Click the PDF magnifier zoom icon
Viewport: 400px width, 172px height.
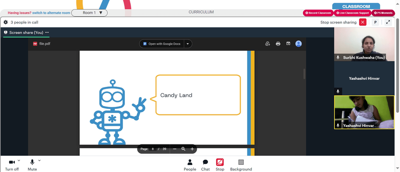[x=183, y=149]
